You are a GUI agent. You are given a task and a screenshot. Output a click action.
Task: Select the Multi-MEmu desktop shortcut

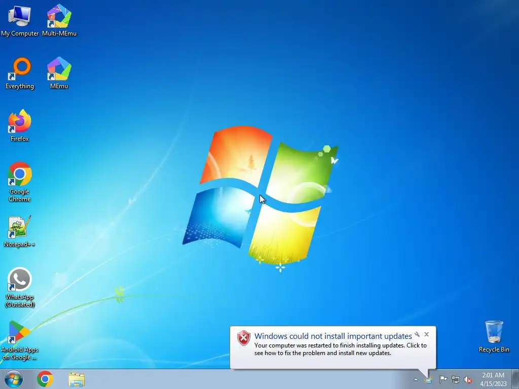click(x=59, y=20)
